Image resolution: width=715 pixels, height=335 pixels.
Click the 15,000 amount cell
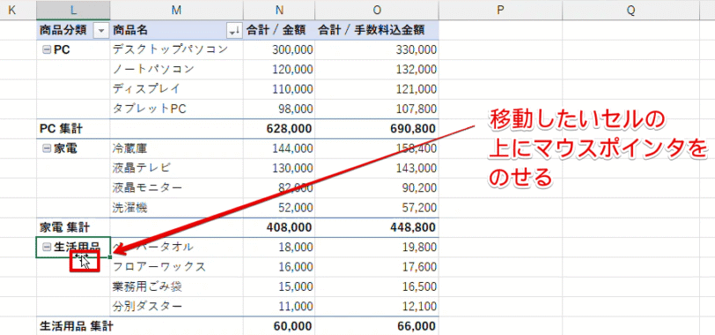[278, 287]
